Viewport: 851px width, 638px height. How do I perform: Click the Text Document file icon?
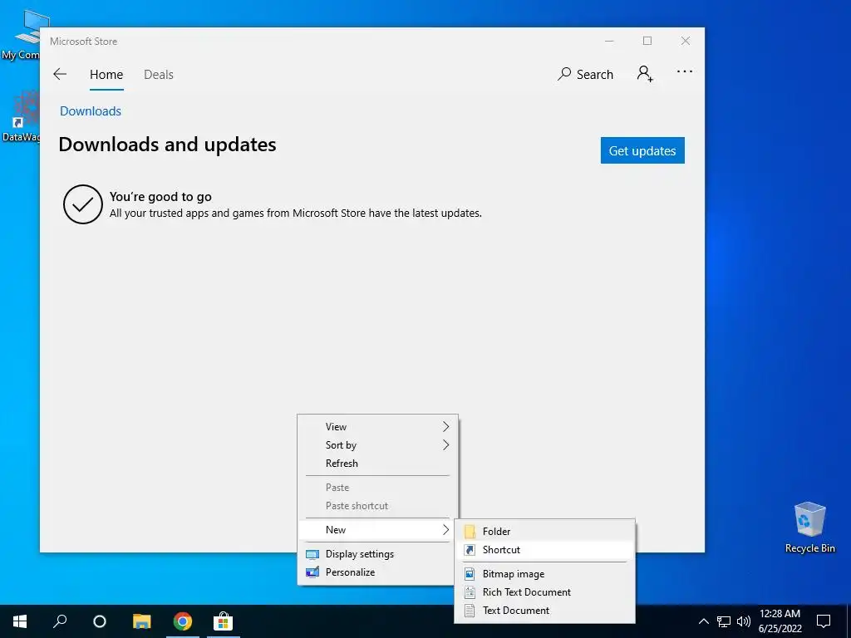[470, 611]
